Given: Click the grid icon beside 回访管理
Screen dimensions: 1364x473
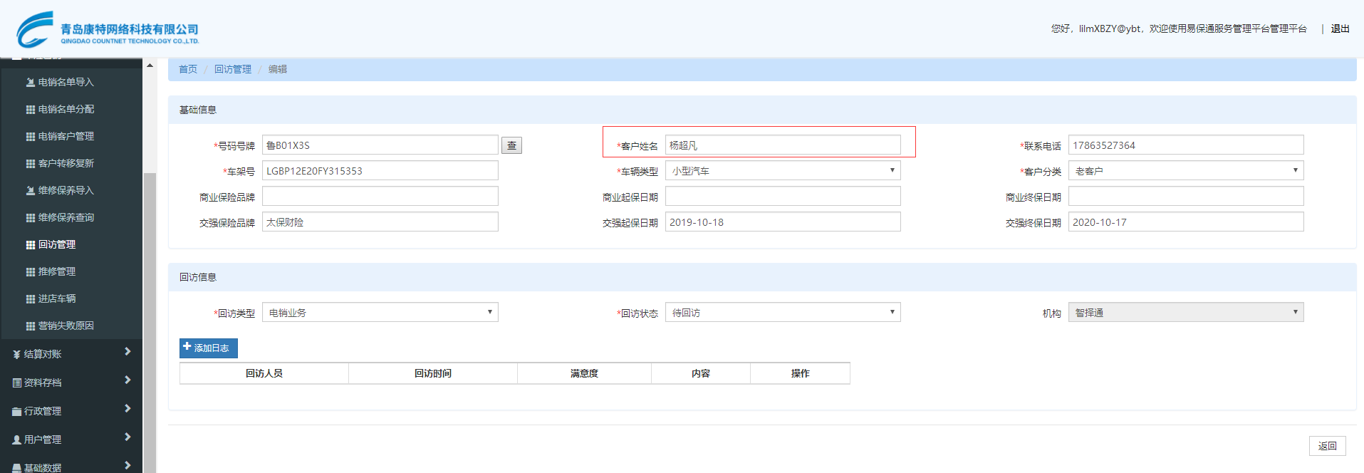Looking at the screenshot, I should (31, 244).
